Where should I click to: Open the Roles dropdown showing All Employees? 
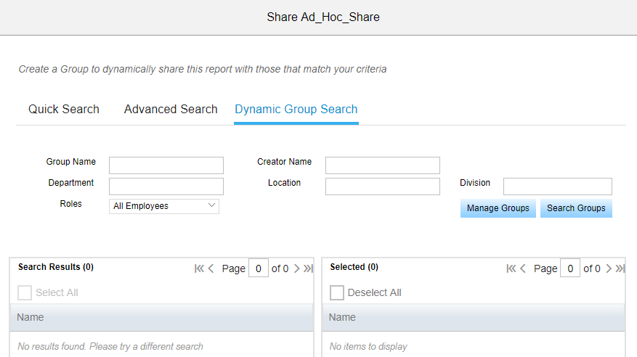coord(164,206)
